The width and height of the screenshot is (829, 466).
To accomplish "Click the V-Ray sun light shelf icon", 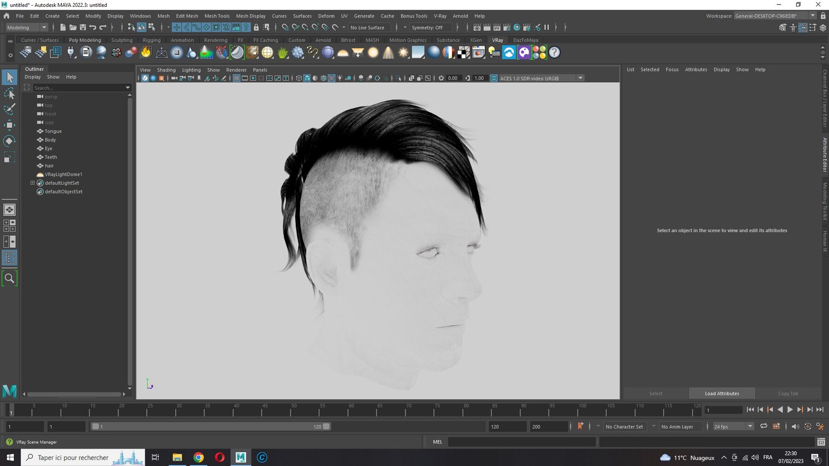I will 403,52.
